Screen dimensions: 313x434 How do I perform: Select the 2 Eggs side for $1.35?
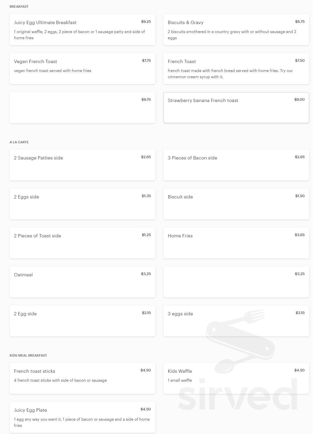(82, 204)
